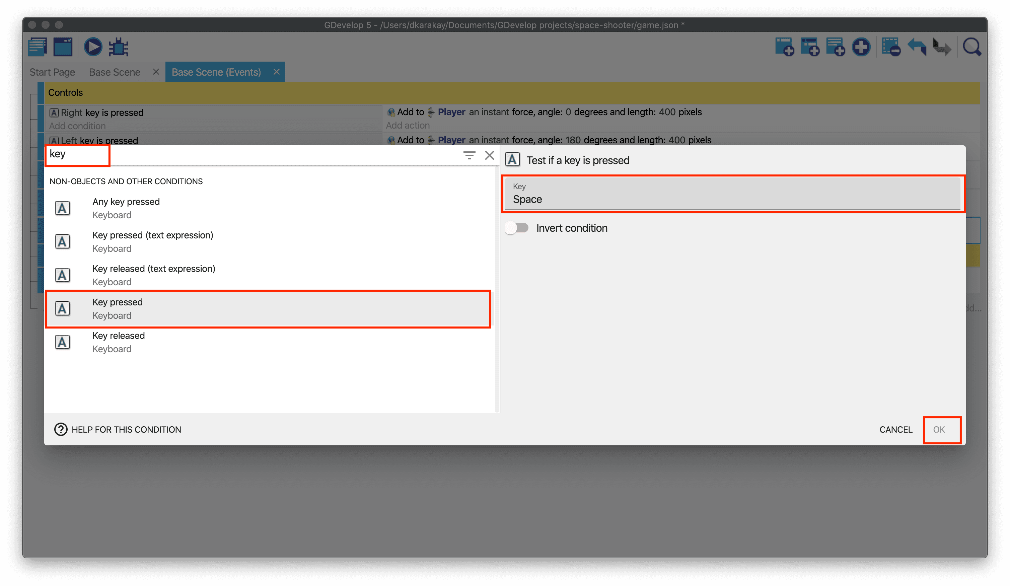This screenshot has width=1010, height=586.
Task: Click the Preview play button in toolbar
Action: (93, 47)
